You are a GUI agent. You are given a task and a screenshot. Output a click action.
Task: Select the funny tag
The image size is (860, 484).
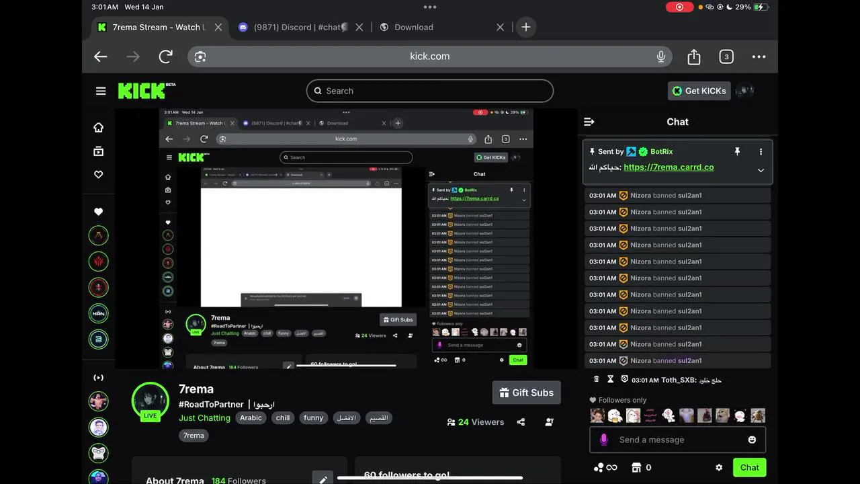[314, 417]
